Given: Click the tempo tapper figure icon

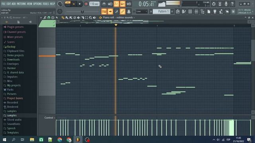Looking at the screenshot, I should (x=221, y=12).
